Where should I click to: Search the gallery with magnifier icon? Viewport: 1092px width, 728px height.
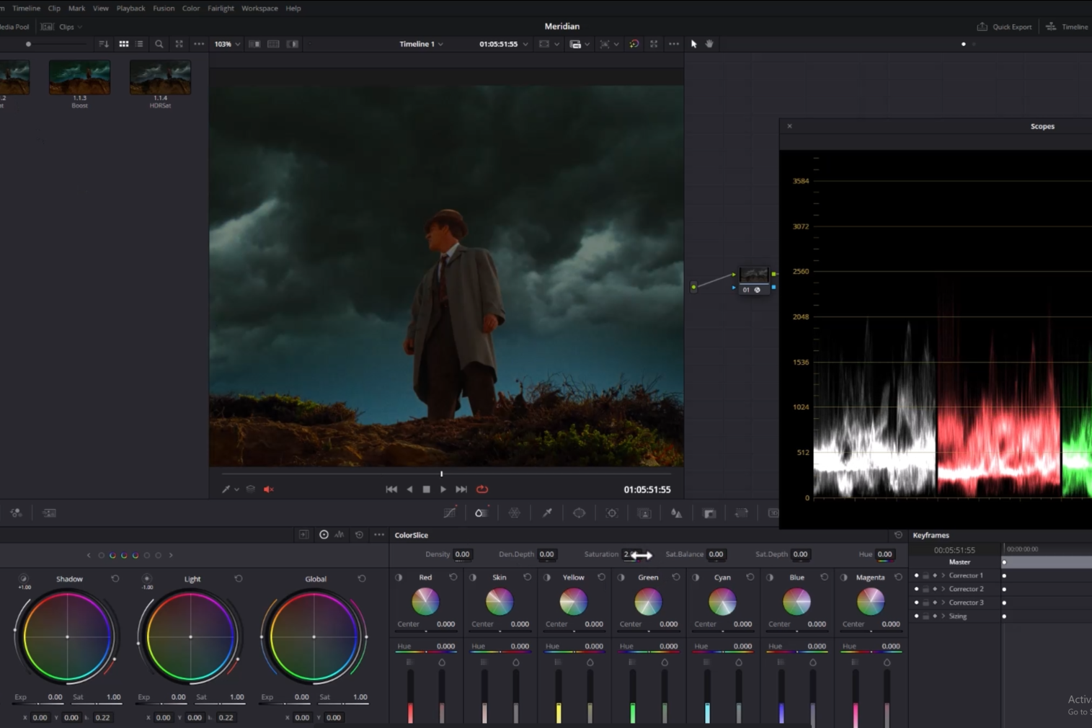(x=159, y=44)
